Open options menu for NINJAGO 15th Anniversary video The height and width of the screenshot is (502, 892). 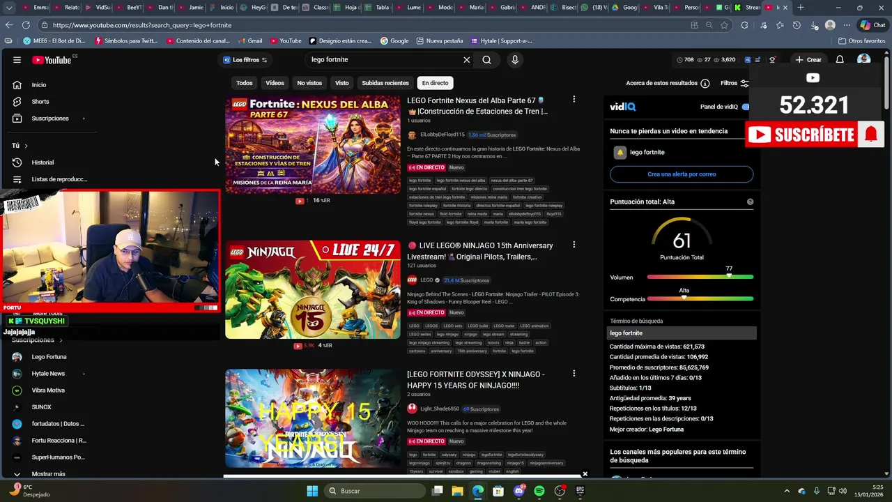tap(574, 245)
